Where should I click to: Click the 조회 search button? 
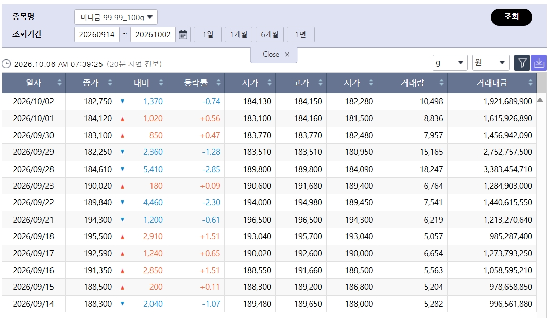tap(511, 17)
